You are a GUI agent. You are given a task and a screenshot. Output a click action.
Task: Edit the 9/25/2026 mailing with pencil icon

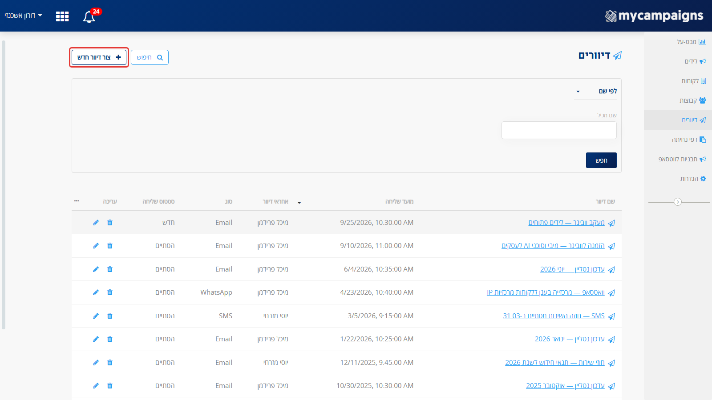tap(96, 223)
